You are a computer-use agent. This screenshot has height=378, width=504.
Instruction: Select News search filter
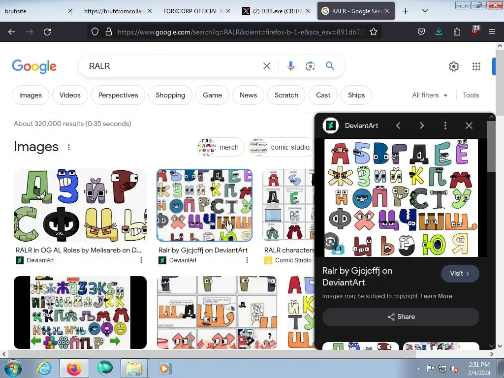pyautogui.click(x=248, y=95)
